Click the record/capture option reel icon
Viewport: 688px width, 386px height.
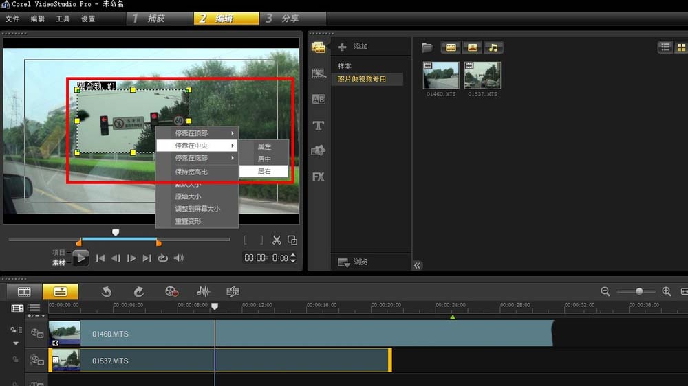(171, 292)
